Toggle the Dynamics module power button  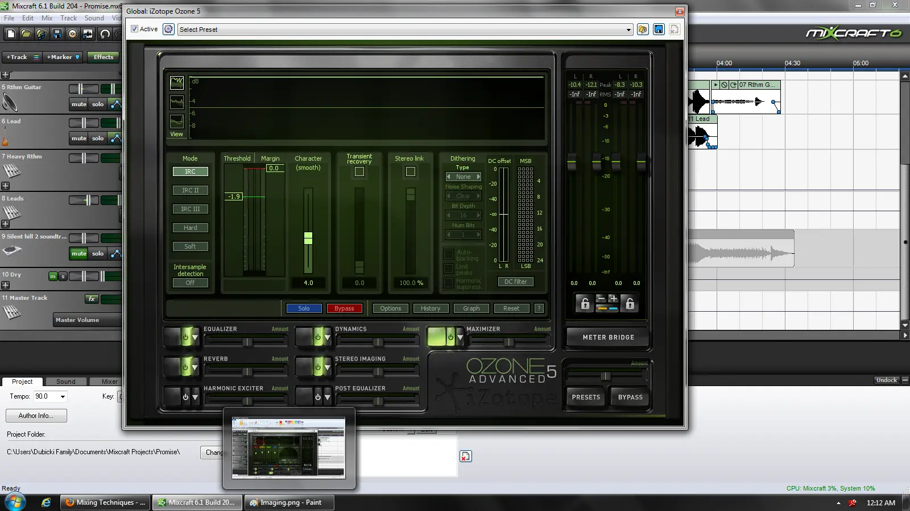(318, 337)
